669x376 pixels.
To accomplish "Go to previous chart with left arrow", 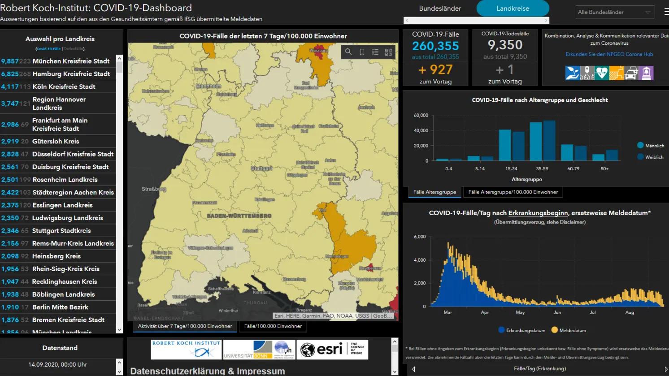I will point(413,369).
